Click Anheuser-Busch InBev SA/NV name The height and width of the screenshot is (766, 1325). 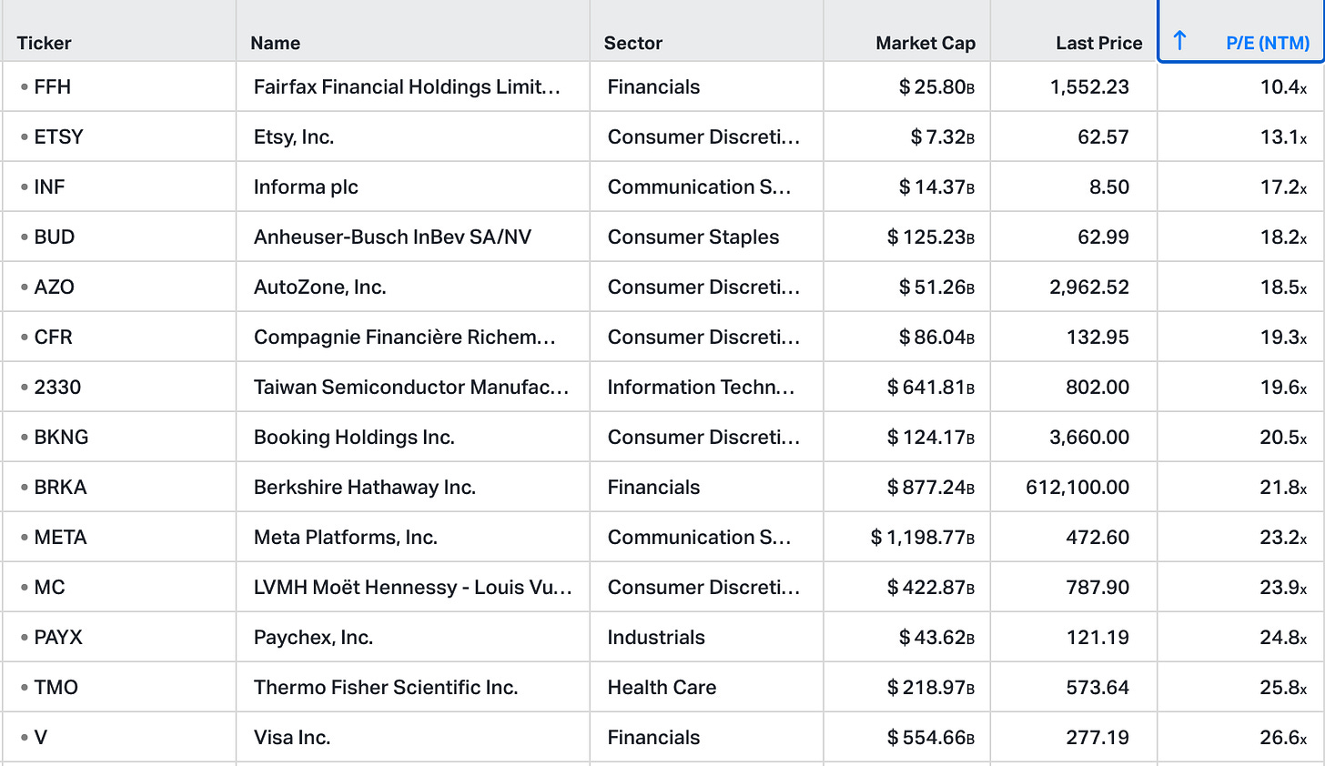click(x=392, y=237)
